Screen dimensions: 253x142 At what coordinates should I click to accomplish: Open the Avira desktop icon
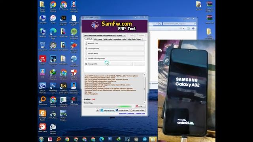pyautogui.click(x=43, y=60)
